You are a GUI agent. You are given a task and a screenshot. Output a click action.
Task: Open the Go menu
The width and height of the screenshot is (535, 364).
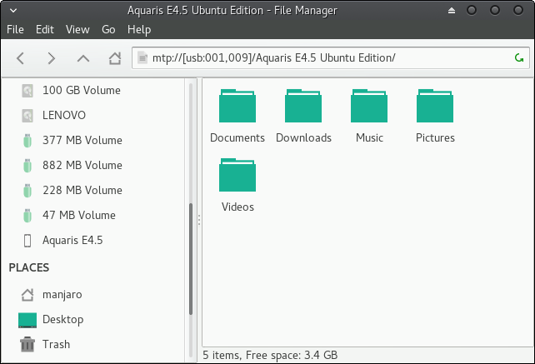[x=108, y=29]
